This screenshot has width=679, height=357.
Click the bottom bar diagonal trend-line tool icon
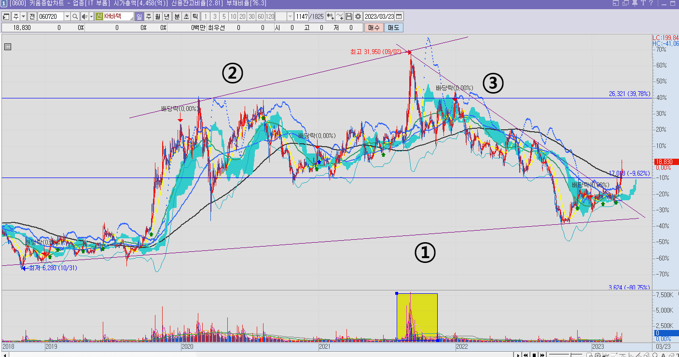638,355
